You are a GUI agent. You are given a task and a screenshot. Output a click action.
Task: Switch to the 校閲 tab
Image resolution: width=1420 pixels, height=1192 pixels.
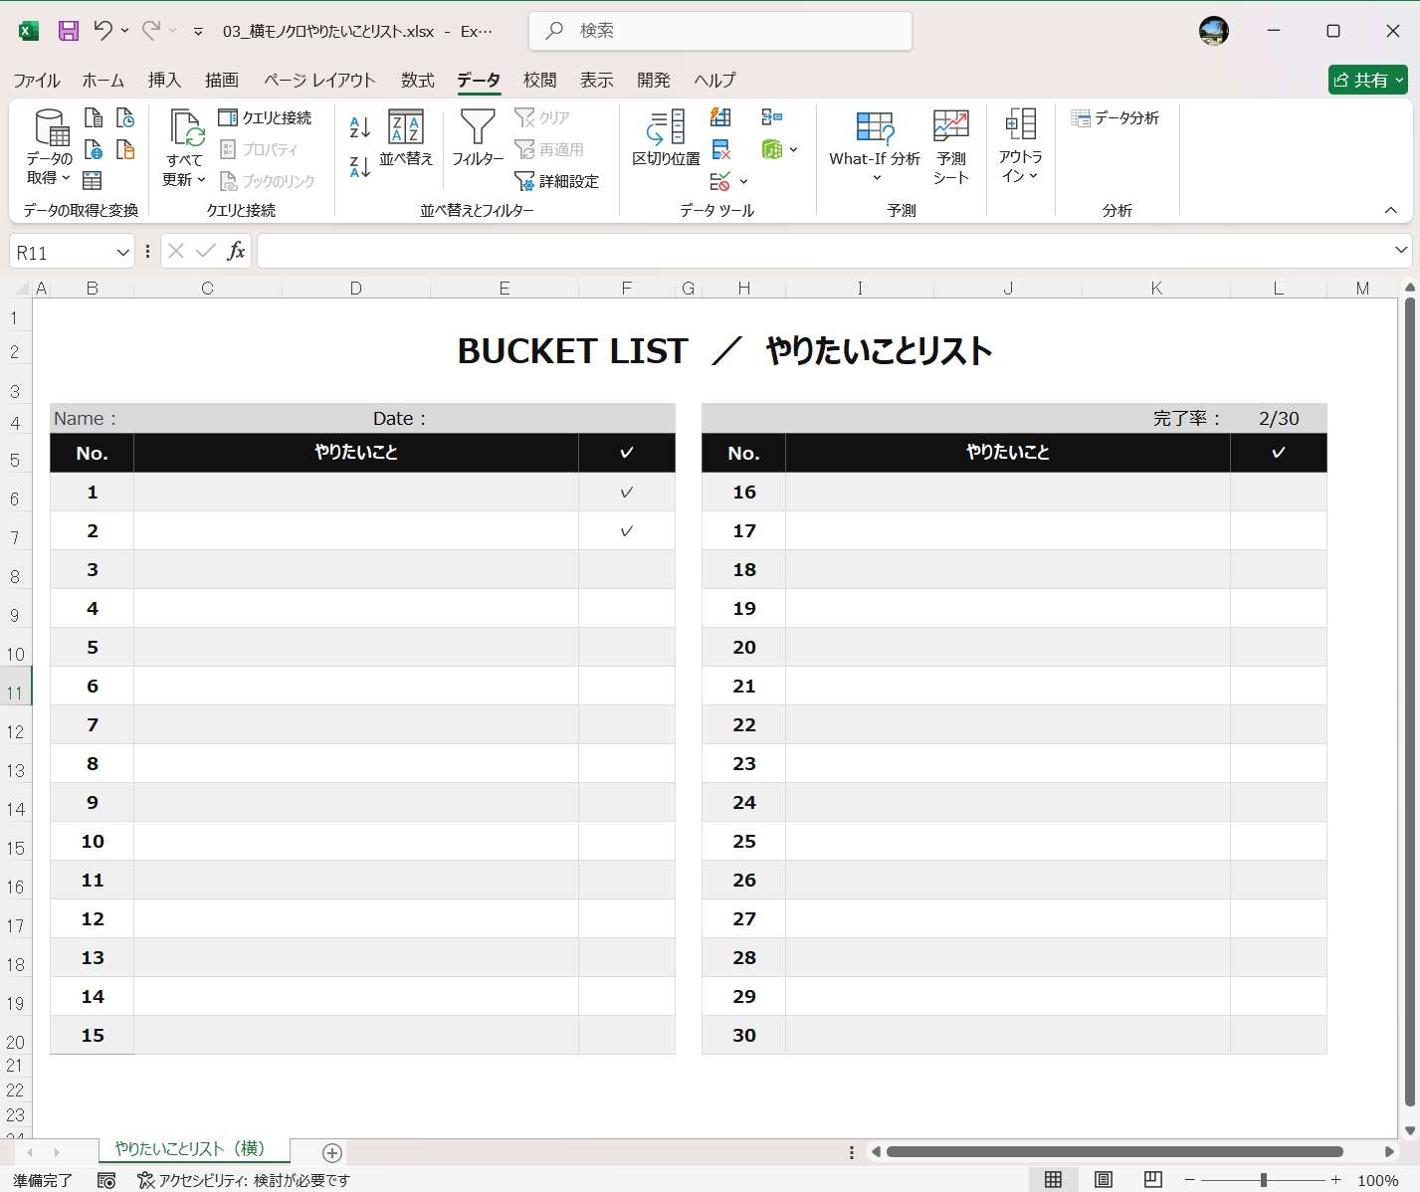(x=540, y=80)
